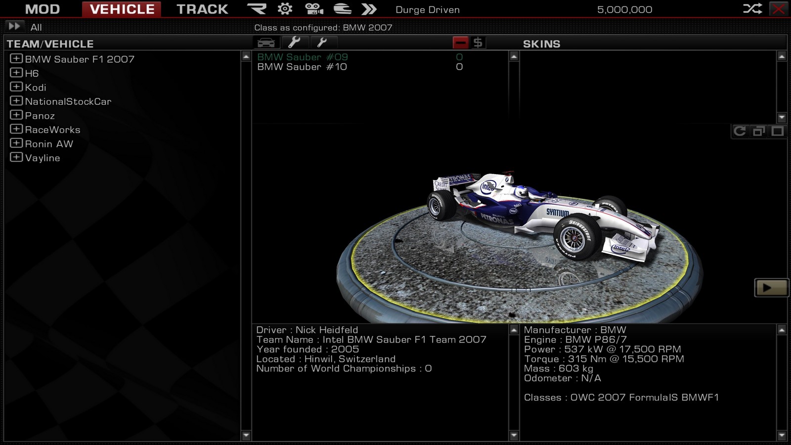Expand the Ronin AW tree node

click(16, 143)
